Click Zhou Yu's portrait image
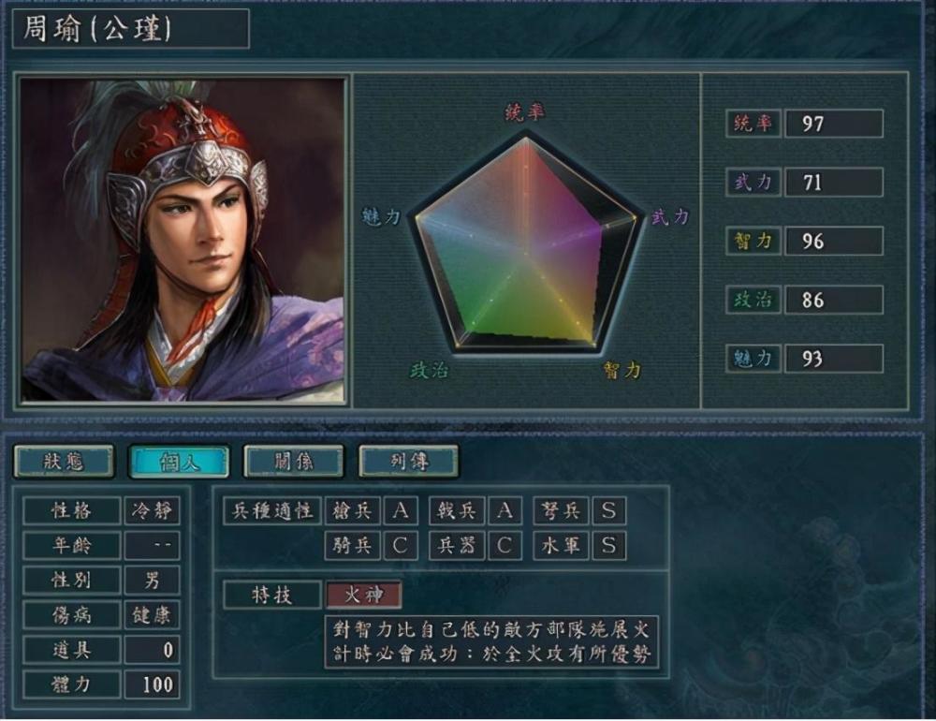Viewport: 936px width, 721px height. 183,240
